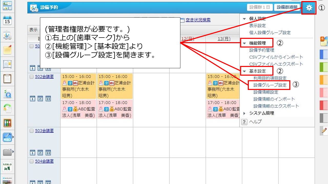The height and width of the screenshot is (184, 328).
Task: Select CSVファイルからインポート
Action: coord(276,57)
